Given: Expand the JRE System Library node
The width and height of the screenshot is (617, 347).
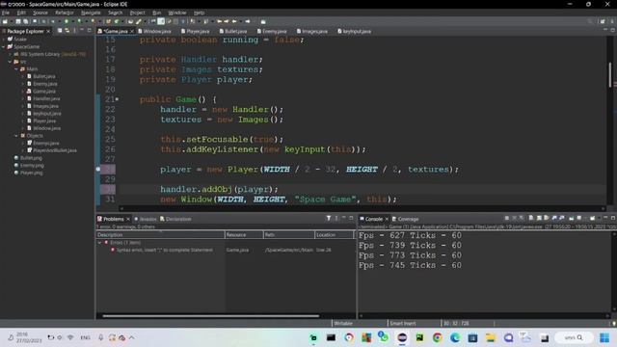Looking at the screenshot, I should [11, 54].
